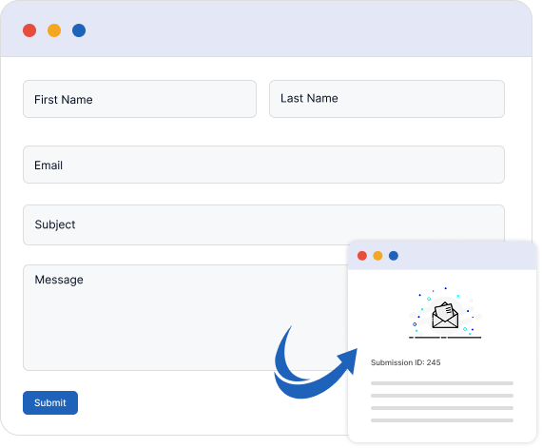Click the red dot in main window header
542x448 pixels.
(x=29, y=30)
